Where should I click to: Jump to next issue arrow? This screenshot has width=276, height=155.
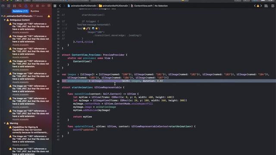coord(261,6)
